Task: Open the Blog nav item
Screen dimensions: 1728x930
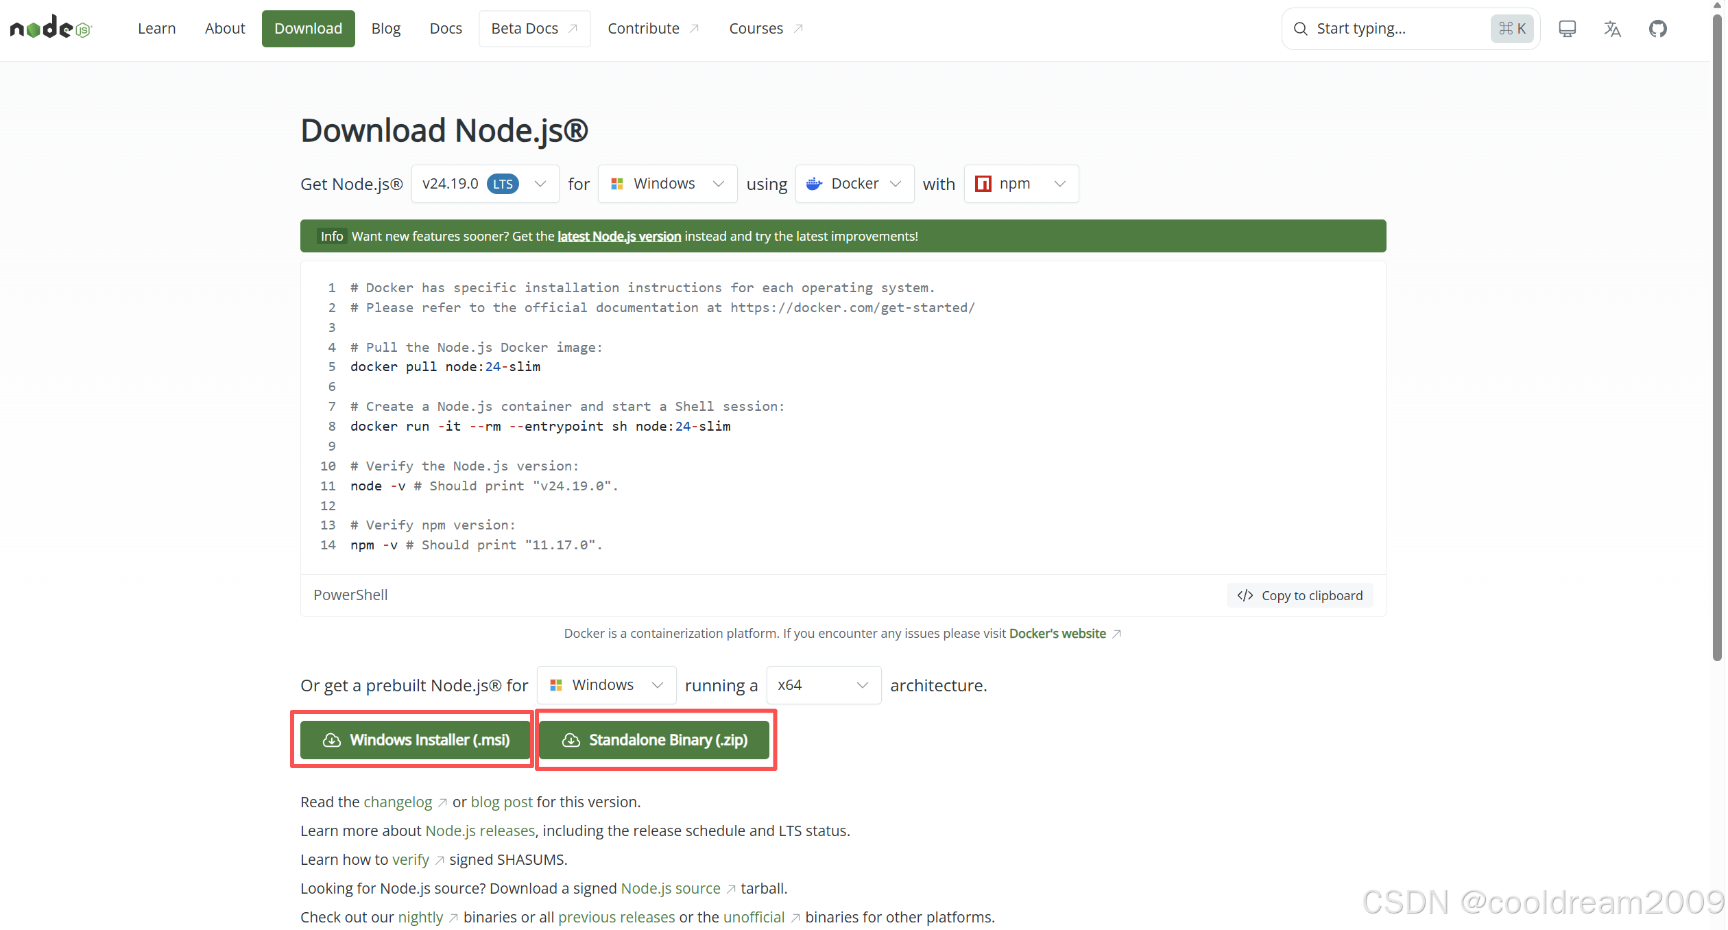Action: pos(386,29)
